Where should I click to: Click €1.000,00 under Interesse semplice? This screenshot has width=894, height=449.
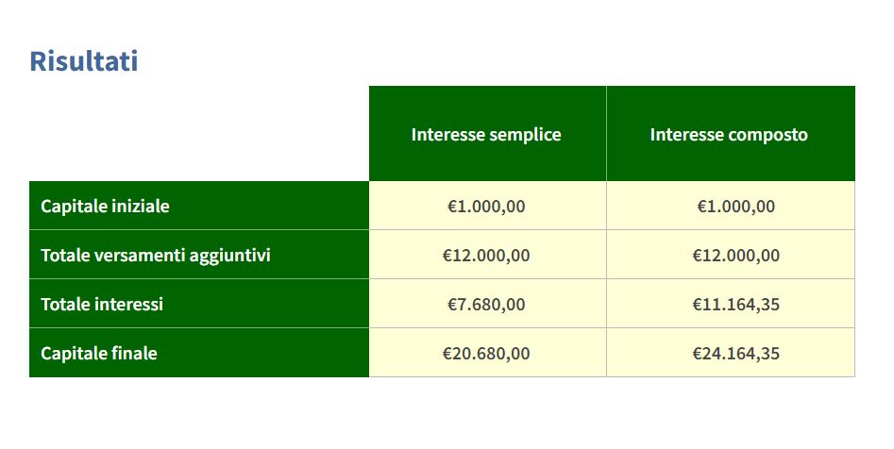point(486,207)
